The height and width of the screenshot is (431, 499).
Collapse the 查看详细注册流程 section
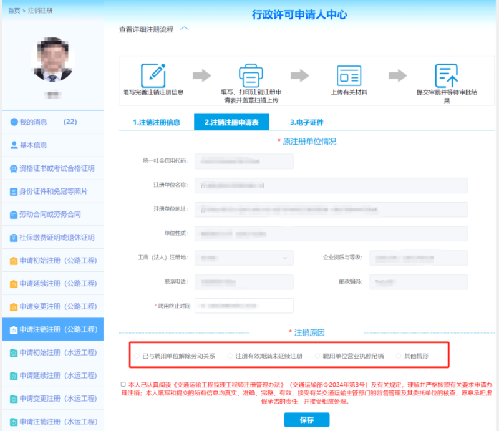pos(184,29)
